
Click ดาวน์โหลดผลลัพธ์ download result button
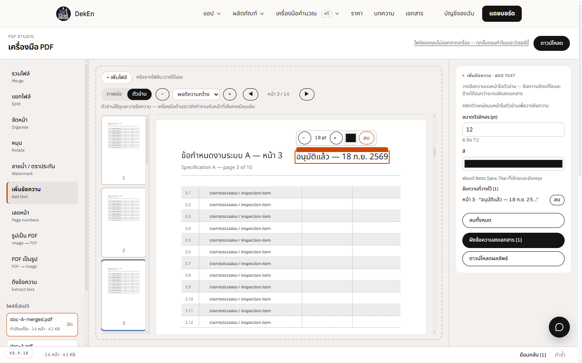[x=513, y=259]
